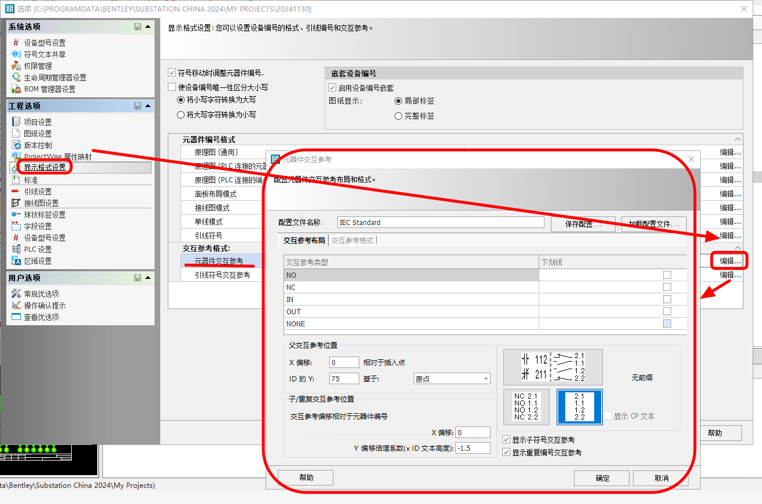Open 操作确认提示 via its icon
Viewport: 762px width, 504px height.
click(x=16, y=306)
